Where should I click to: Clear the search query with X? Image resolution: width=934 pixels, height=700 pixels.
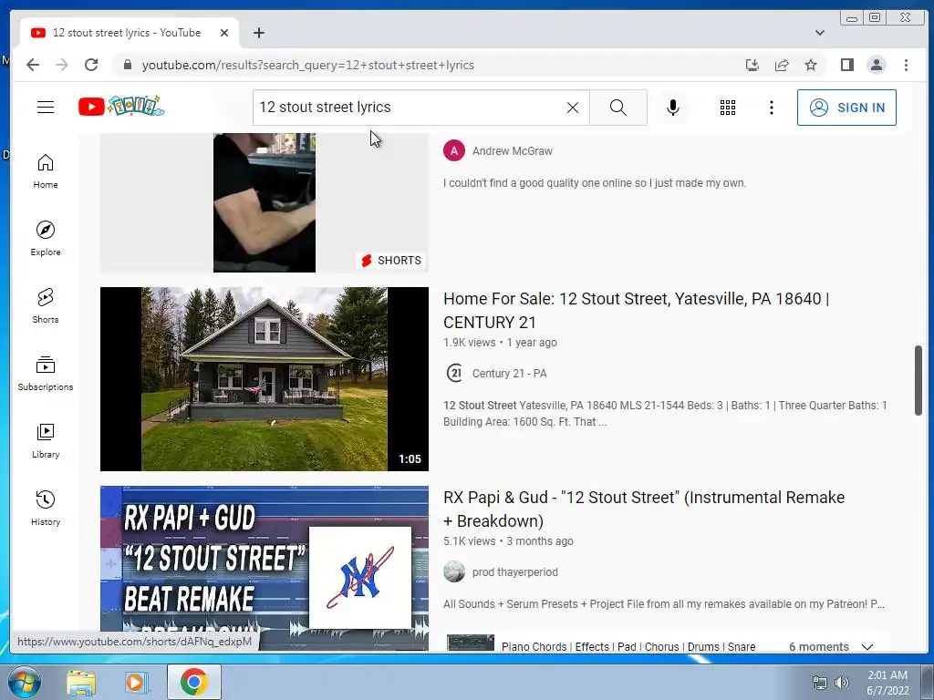pos(573,108)
